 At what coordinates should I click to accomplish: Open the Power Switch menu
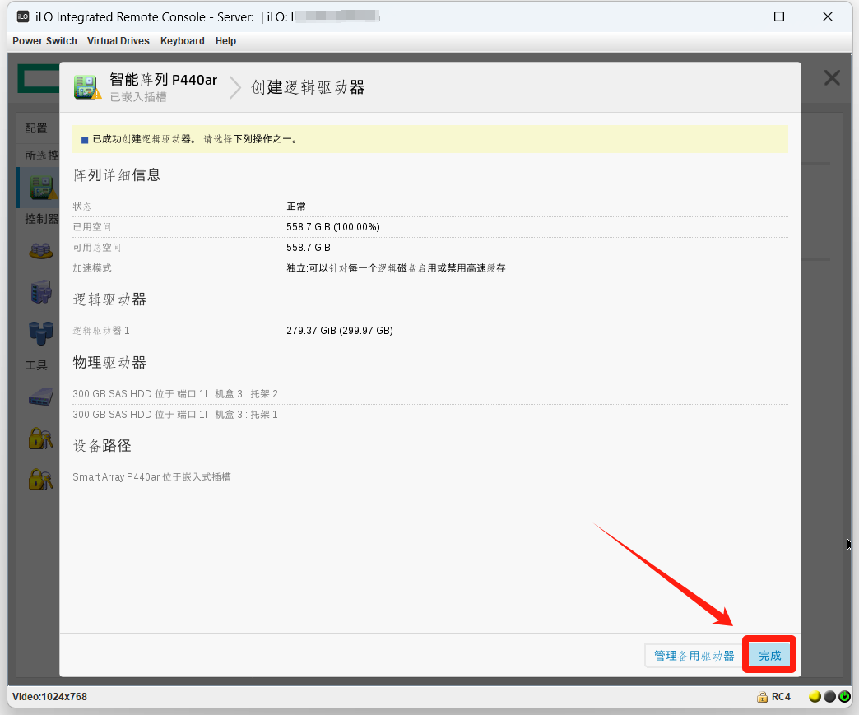[x=44, y=41]
